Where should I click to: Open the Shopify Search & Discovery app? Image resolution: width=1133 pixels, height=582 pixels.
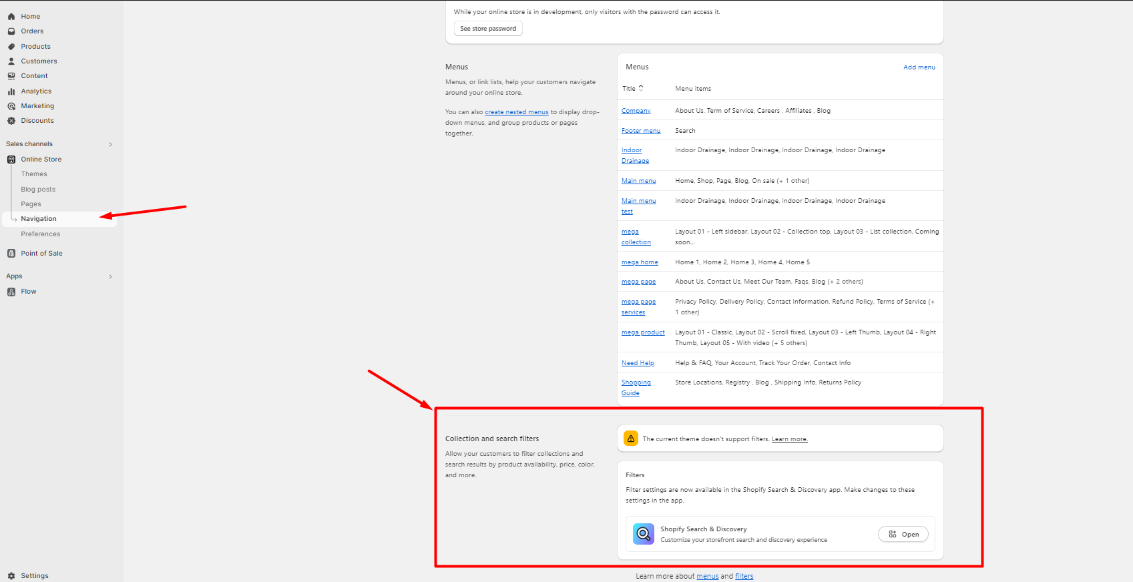pos(903,535)
